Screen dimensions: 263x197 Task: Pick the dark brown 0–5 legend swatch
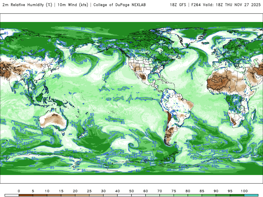coord(26,195)
